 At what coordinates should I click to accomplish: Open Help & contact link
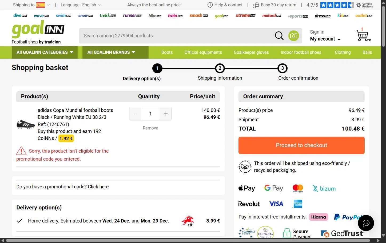[225, 5]
